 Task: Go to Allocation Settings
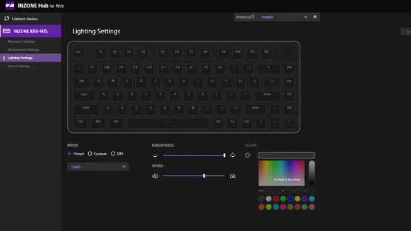pyautogui.click(x=21, y=42)
